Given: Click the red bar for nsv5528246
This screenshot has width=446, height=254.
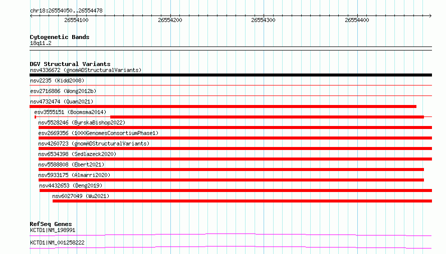Looking at the screenshot, I should pos(235,127).
